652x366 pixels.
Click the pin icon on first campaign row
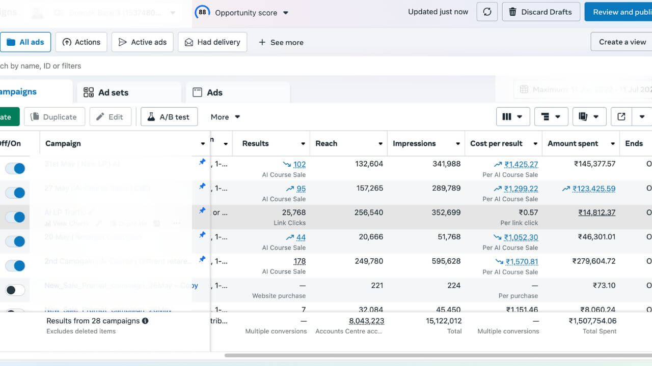click(x=202, y=162)
